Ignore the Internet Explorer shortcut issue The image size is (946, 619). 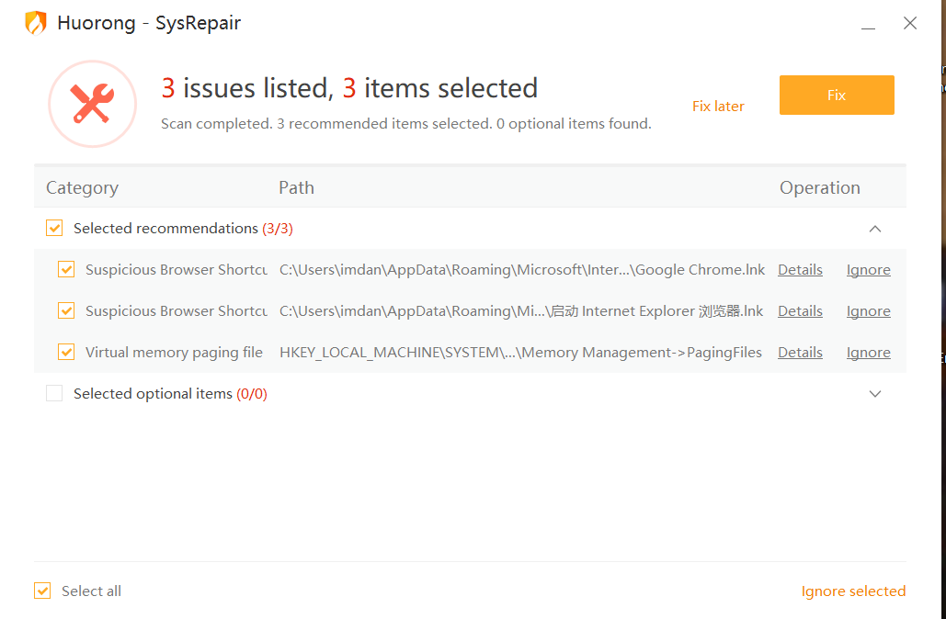pyautogui.click(x=868, y=310)
